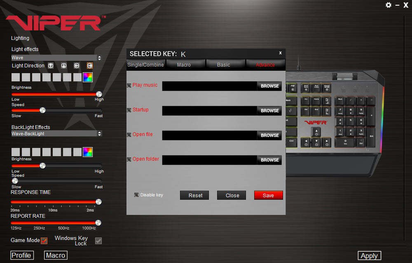Viewport: 412px width, 263px height.
Task: Pick the rainbow color swatch under Light effects
Action: (88, 77)
